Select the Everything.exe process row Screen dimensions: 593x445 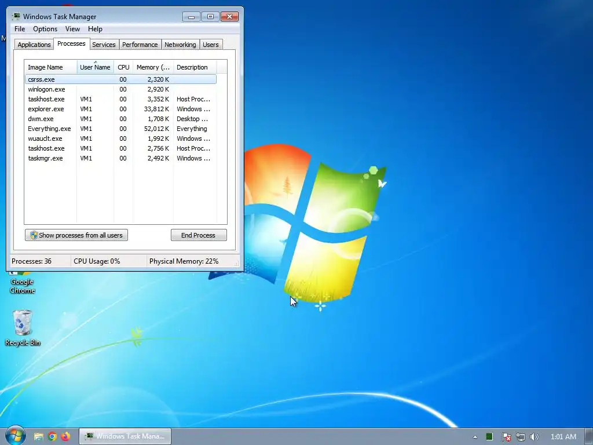(120, 129)
